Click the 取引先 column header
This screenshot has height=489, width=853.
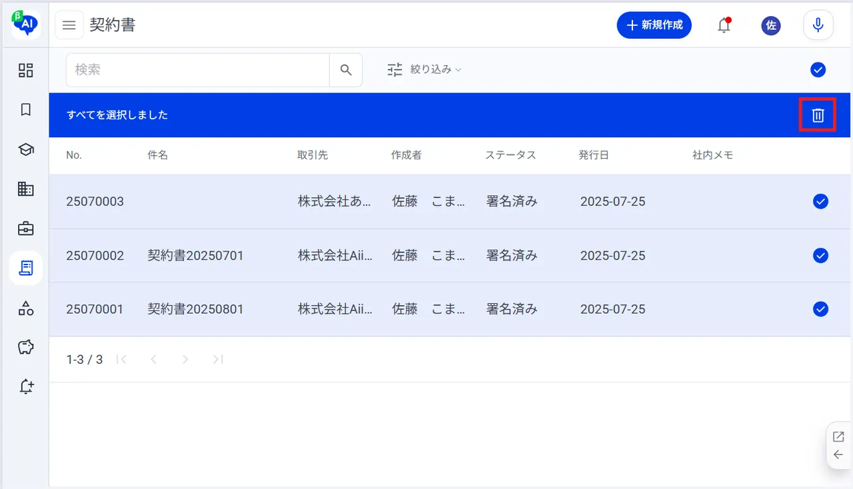tap(313, 155)
